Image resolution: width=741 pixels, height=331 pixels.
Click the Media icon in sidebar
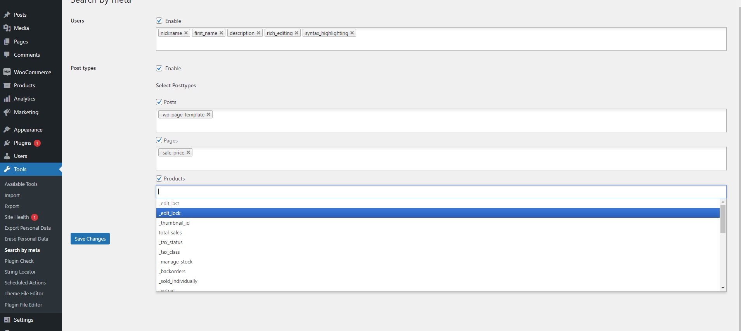click(7, 28)
